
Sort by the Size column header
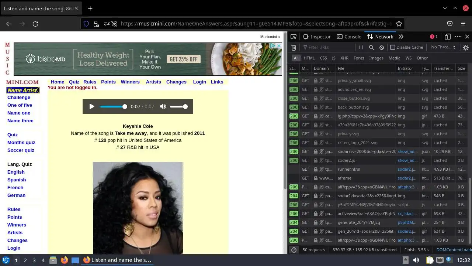click(462, 68)
